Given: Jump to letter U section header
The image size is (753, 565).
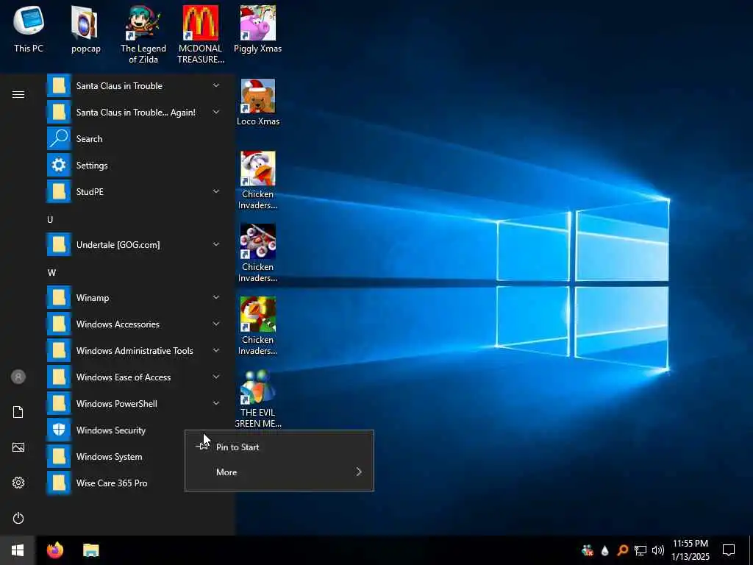Looking at the screenshot, I should 50,219.
